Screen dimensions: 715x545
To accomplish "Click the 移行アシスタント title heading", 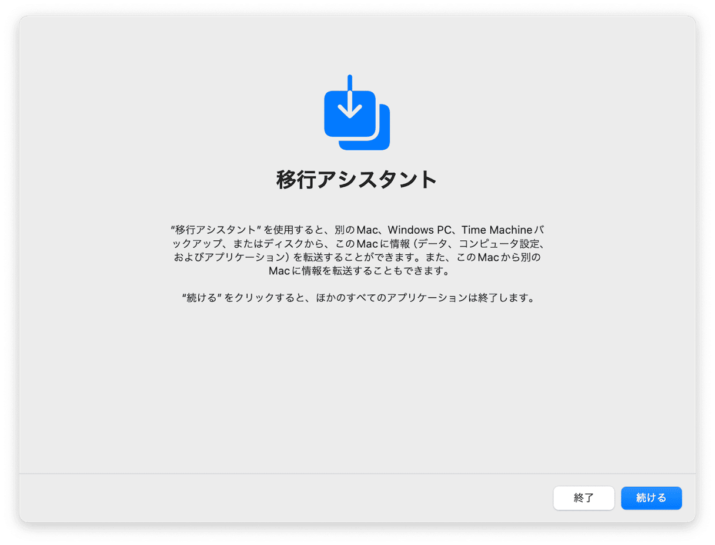I will coord(357,180).
